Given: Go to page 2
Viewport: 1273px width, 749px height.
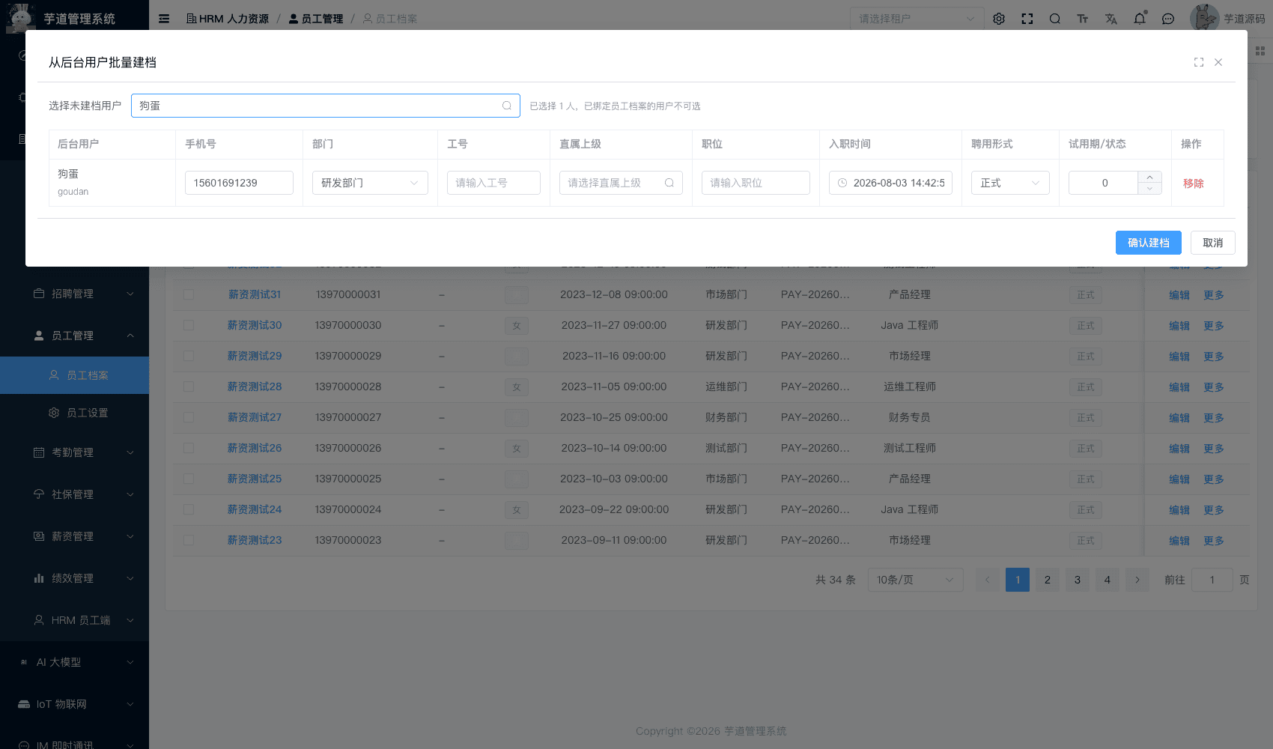Looking at the screenshot, I should coord(1048,580).
